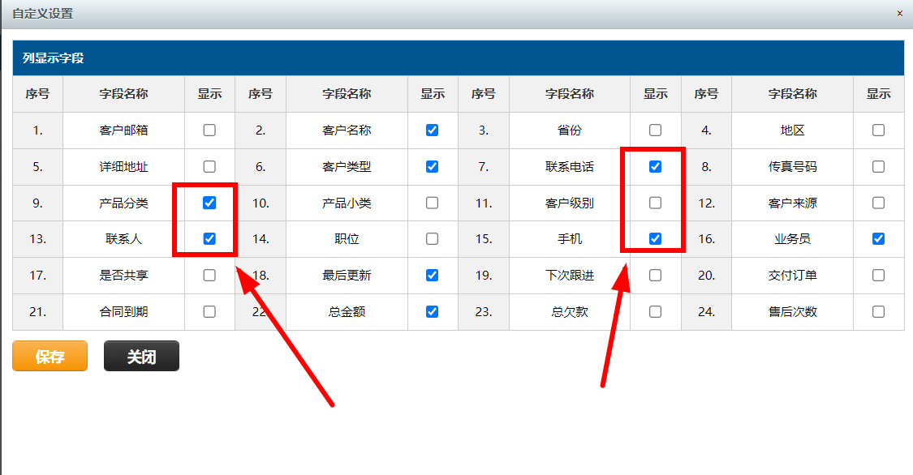Enable the 地区 column checkbox
The image size is (913, 475).
[879, 131]
